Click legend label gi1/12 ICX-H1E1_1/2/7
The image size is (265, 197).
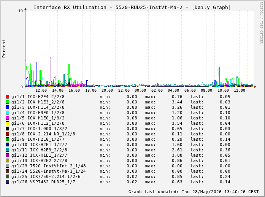tap(39, 155)
